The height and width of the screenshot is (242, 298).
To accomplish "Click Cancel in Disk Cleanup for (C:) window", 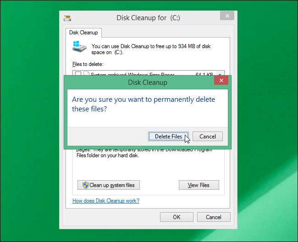I will coord(214,217).
